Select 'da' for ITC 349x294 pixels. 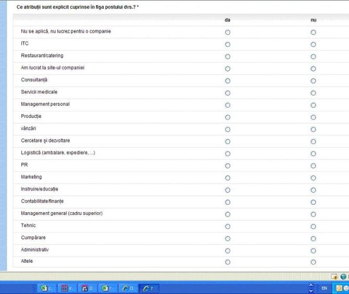coord(228,44)
